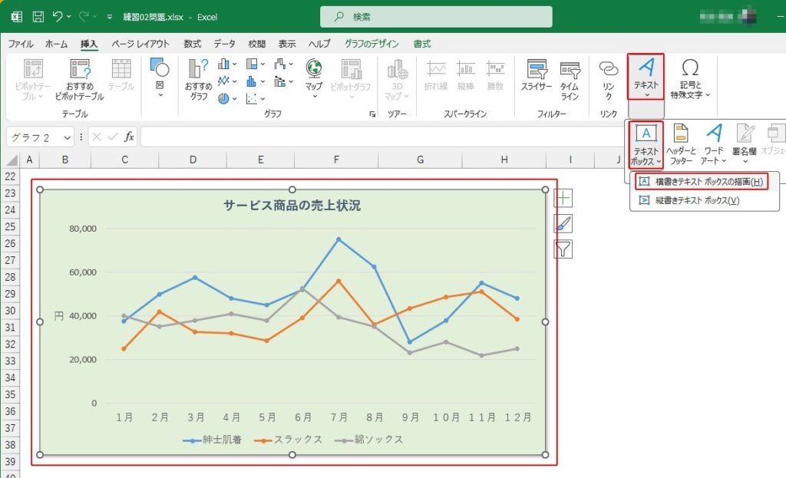Click the Recommended Charts (おすすめグラフ) icon

(x=199, y=79)
